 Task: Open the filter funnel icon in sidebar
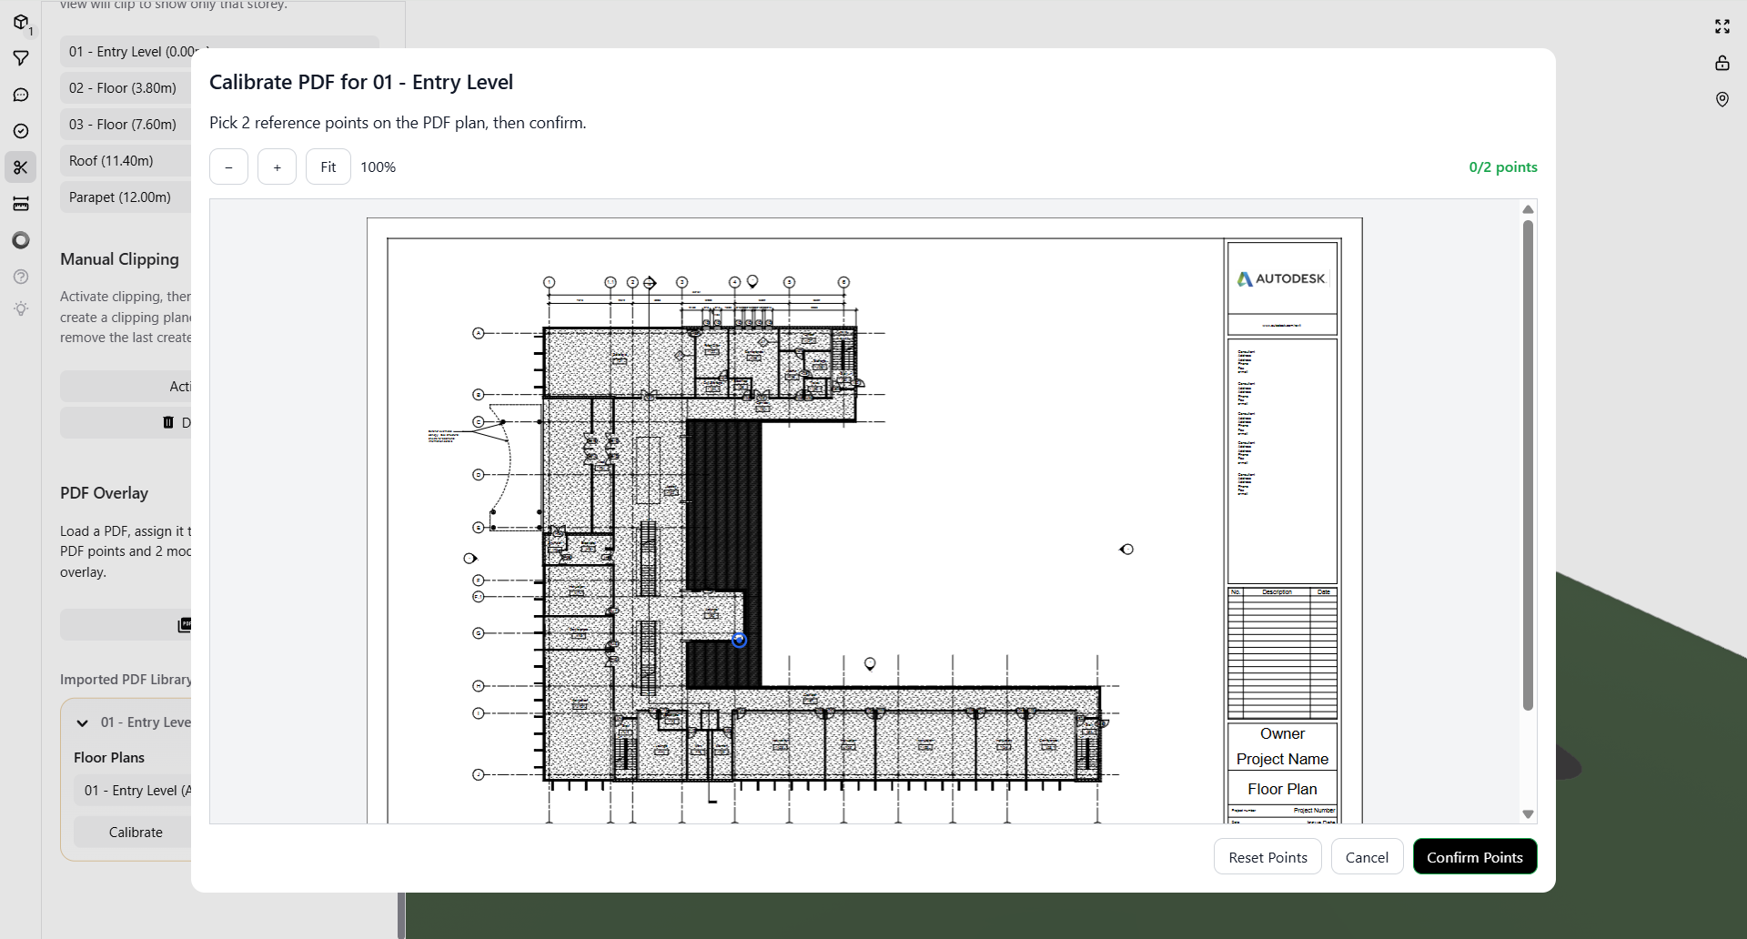21,58
